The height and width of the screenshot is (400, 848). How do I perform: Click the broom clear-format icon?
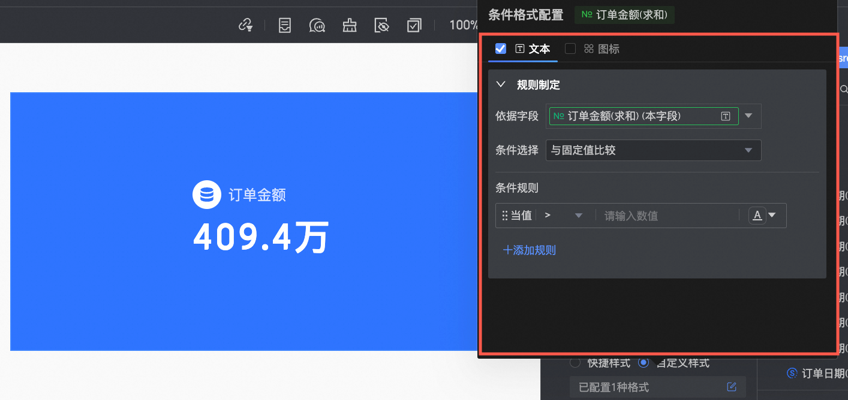(x=349, y=25)
